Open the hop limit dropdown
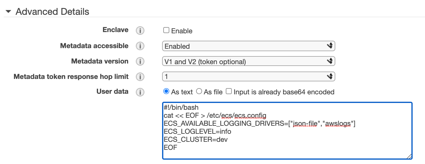Screen dimensions: 425x164 coord(249,76)
